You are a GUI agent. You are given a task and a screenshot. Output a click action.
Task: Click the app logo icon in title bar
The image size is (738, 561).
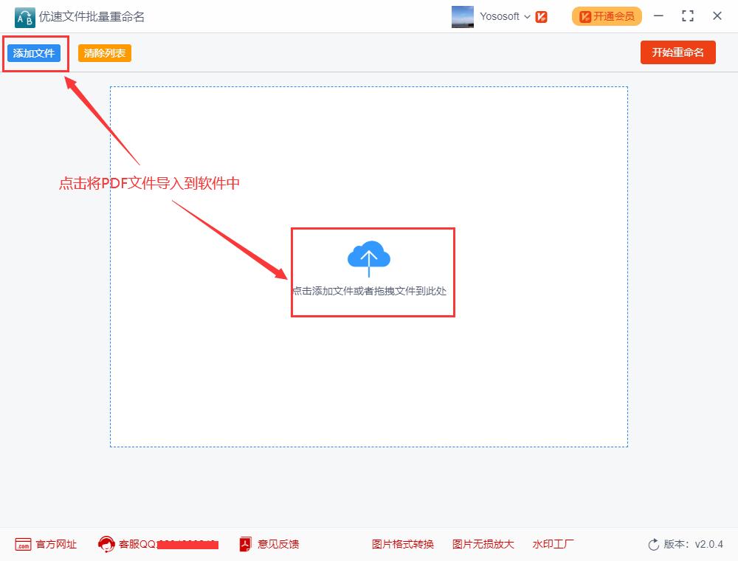[x=24, y=18]
